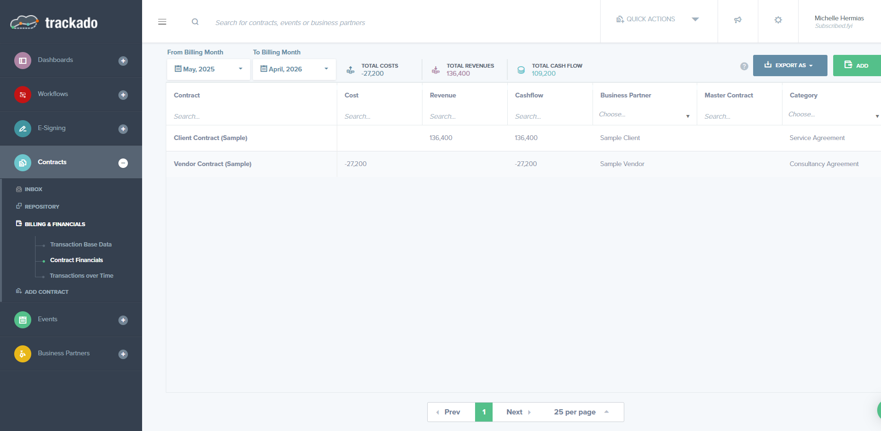Collapse the Contracts minus toggle

[123, 163]
